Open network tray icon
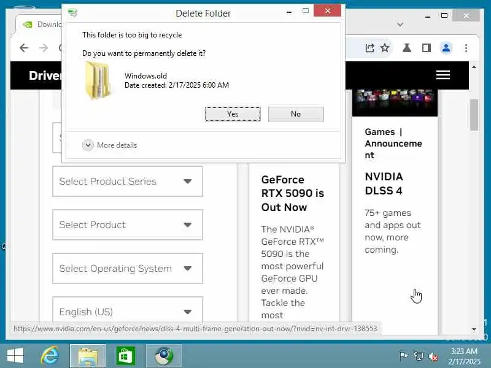The image size is (491, 368). (x=419, y=356)
